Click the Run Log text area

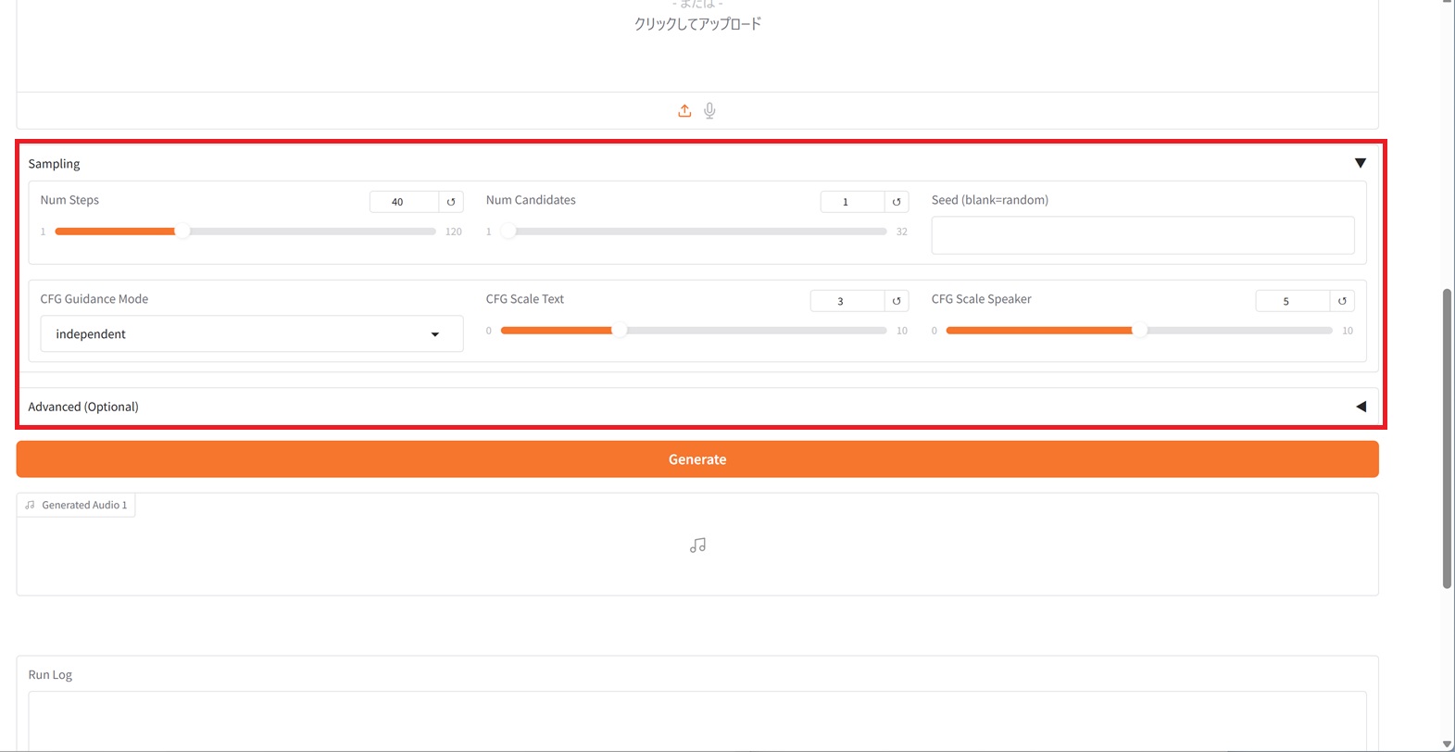(x=696, y=721)
